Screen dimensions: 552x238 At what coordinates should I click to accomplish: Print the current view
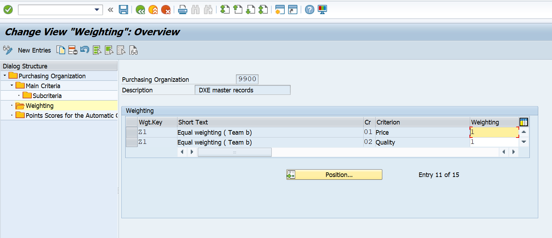pyautogui.click(x=182, y=10)
